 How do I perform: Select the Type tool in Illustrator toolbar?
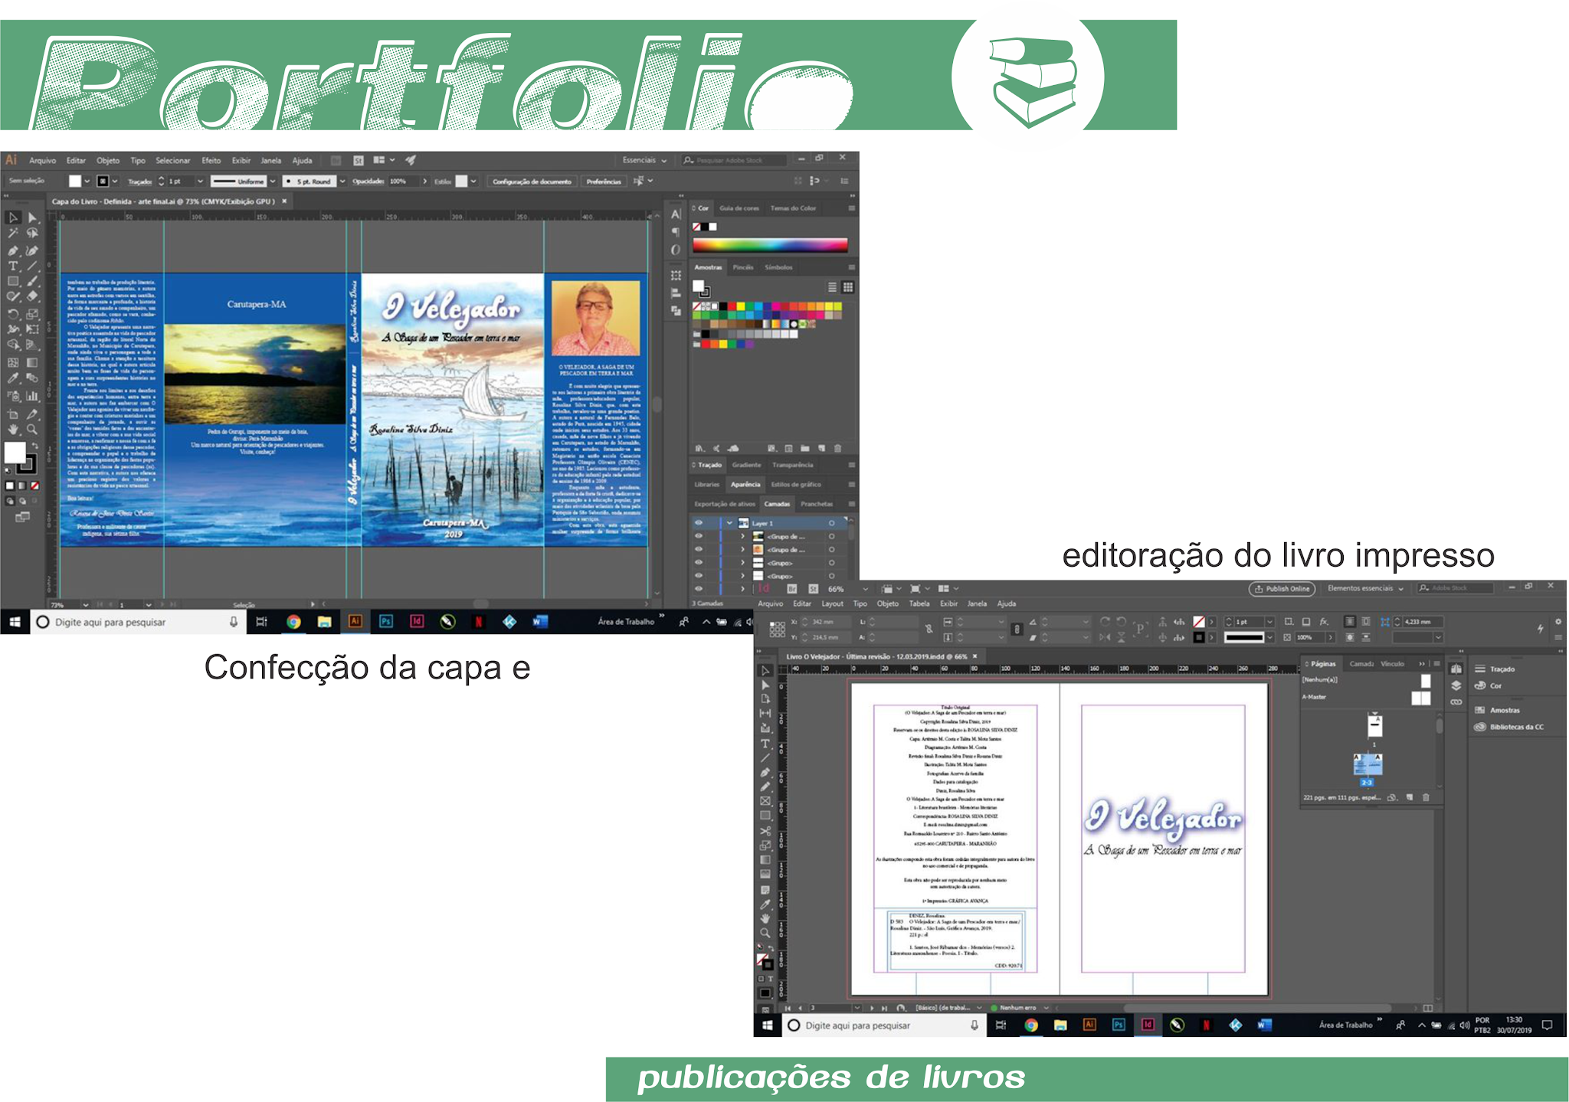coord(13,267)
